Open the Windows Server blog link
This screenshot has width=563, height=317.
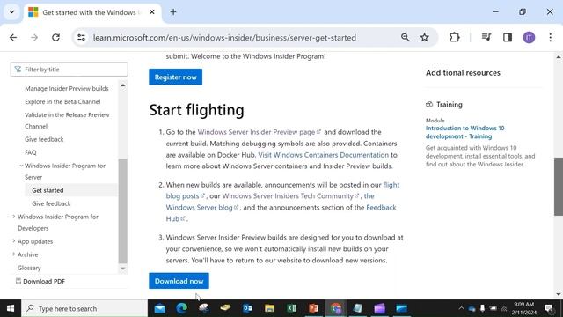202,208
